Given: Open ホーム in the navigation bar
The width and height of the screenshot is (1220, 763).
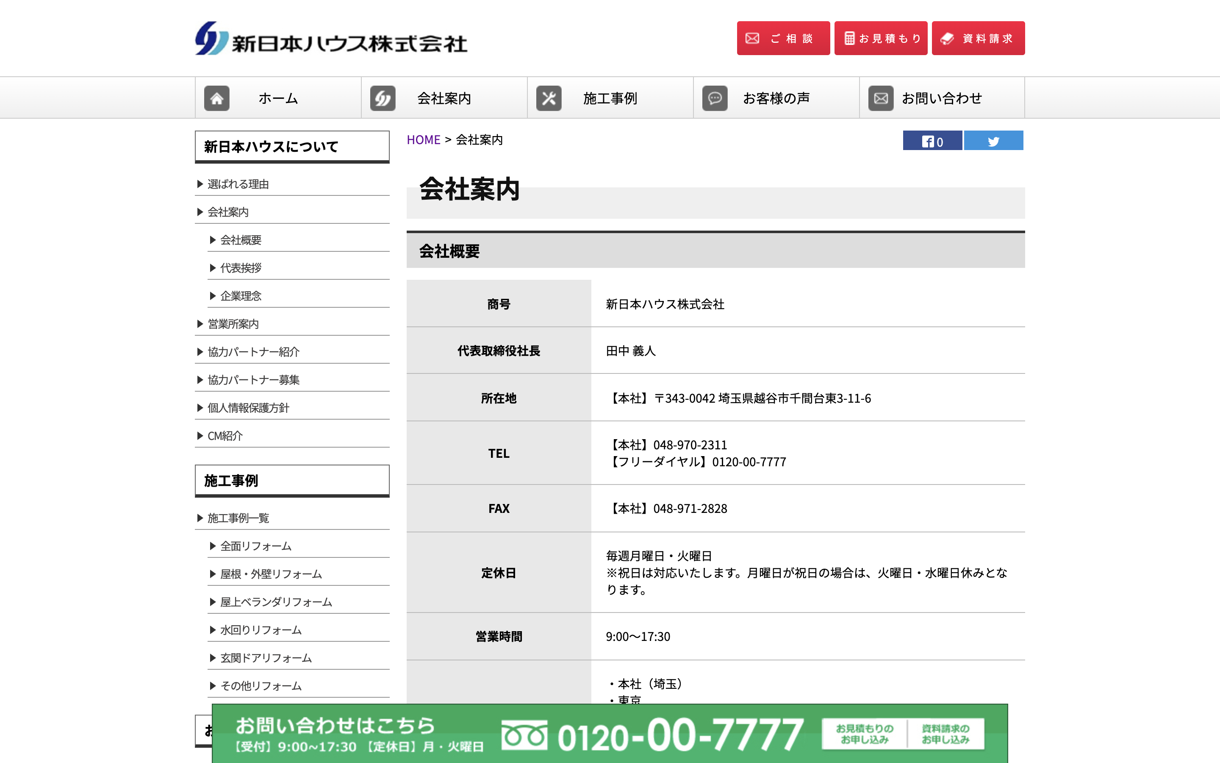Looking at the screenshot, I should (278, 98).
